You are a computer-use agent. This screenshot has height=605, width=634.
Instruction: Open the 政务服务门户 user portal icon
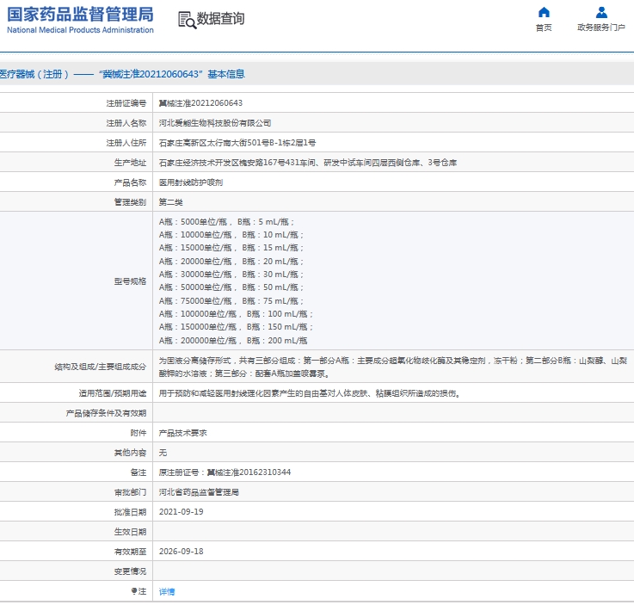(601, 12)
